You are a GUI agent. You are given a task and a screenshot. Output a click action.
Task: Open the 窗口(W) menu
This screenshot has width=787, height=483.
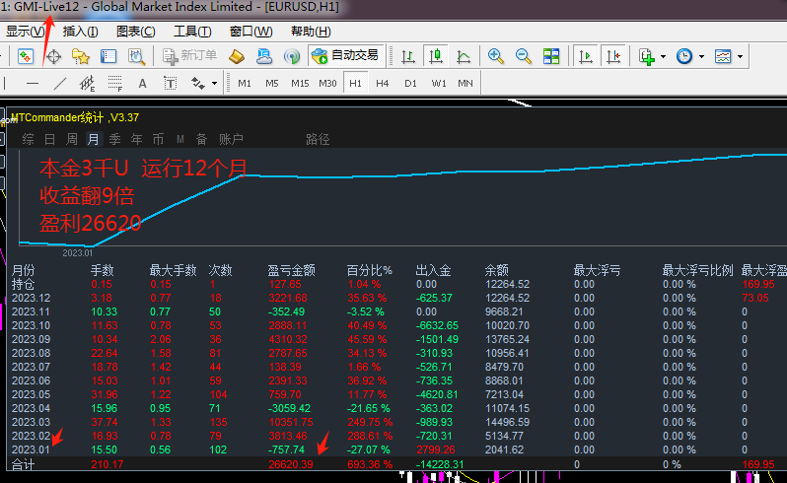pyautogui.click(x=250, y=32)
